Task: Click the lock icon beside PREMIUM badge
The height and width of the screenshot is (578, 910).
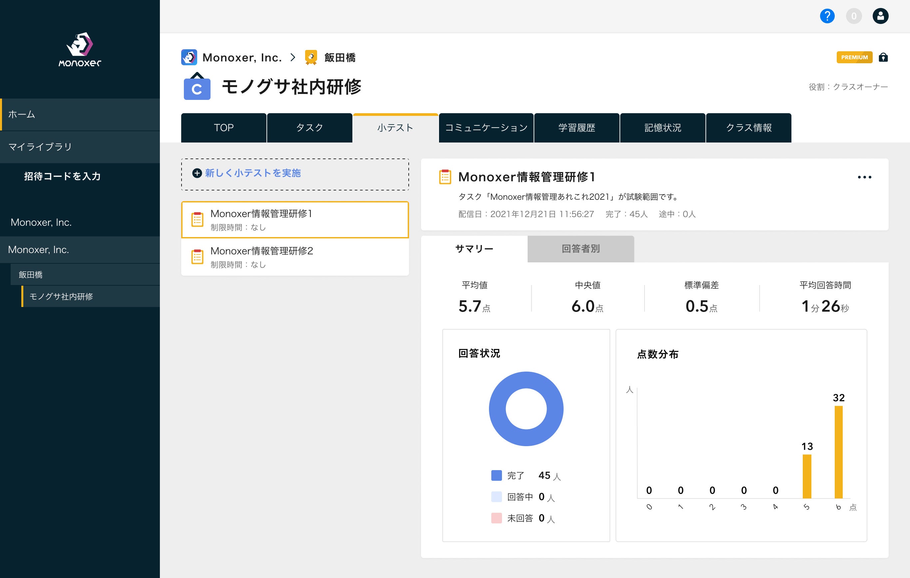Action: 883,57
